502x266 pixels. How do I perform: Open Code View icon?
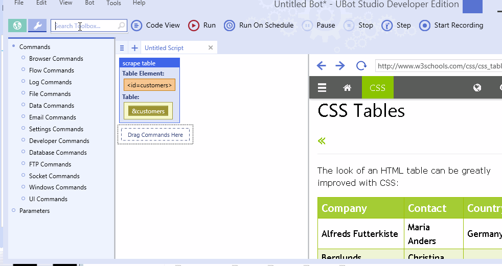[136, 26]
